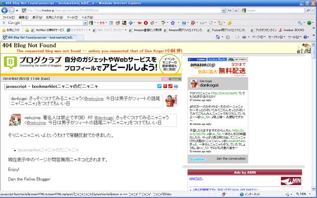Stop loading with red X icon
The image size is (317, 198).
[x=236, y=10]
